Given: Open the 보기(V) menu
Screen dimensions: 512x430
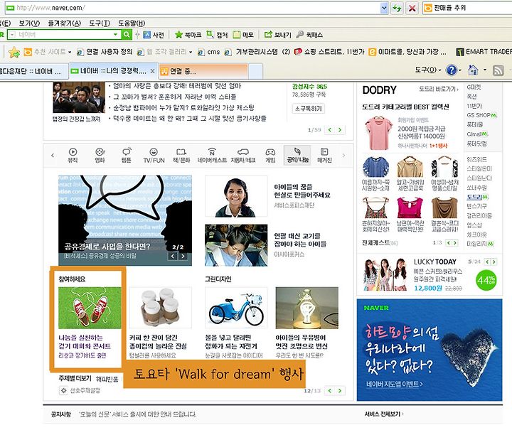Looking at the screenshot, I should coord(29,23).
